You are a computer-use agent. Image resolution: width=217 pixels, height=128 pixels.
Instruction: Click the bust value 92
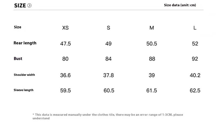pos(195,59)
